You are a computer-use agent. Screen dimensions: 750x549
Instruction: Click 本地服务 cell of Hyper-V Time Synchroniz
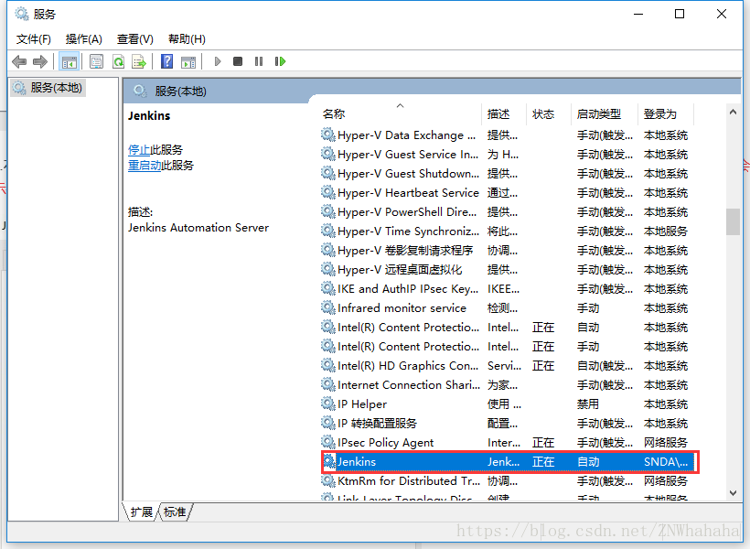[x=665, y=231]
